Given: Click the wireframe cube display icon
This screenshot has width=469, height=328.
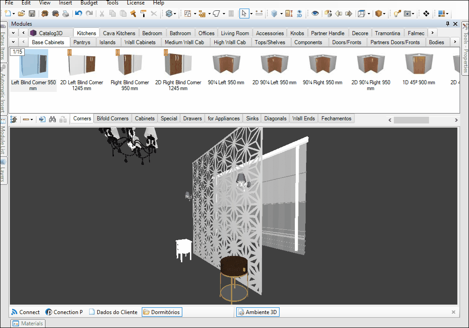Looking at the screenshot, I should click(361, 14).
